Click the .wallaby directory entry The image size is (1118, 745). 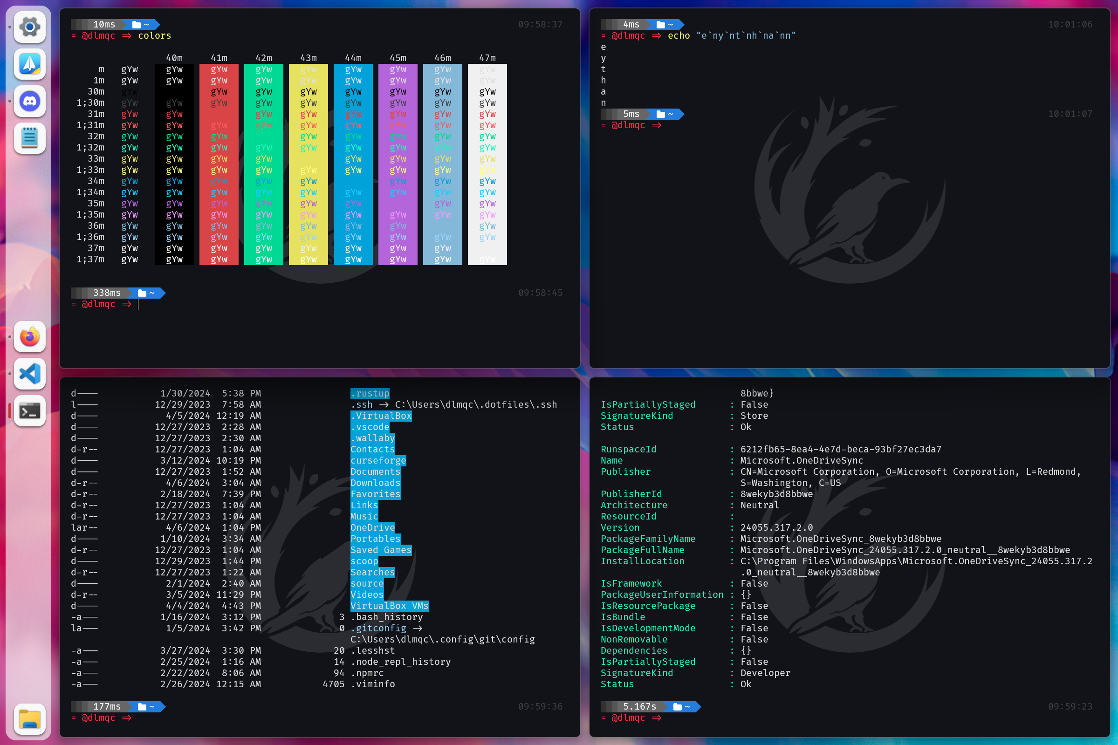click(372, 438)
